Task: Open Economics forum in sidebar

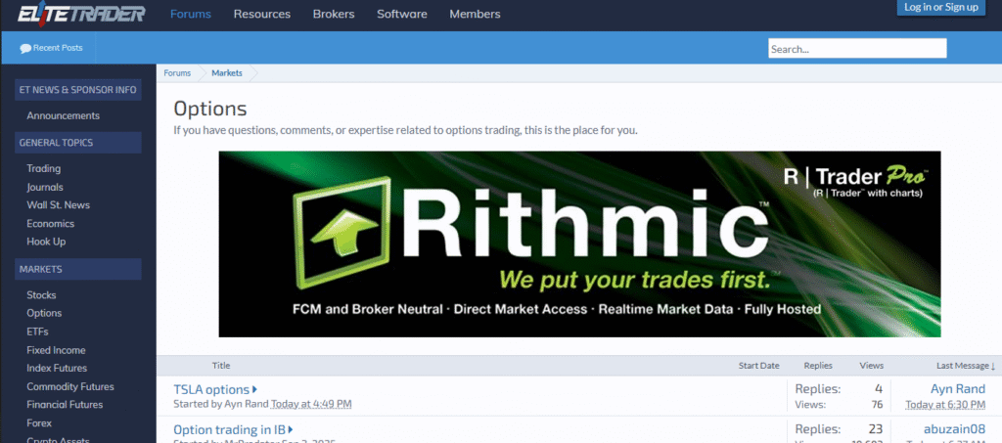Action: coord(51,224)
